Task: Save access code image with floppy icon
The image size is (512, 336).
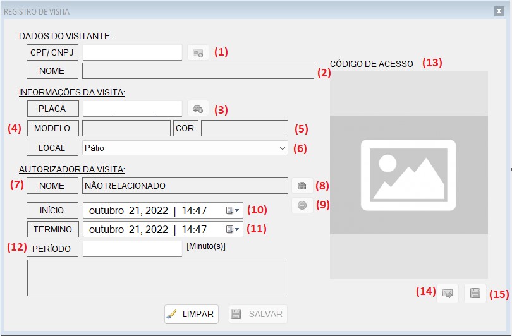Action: pyautogui.click(x=475, y=293)
